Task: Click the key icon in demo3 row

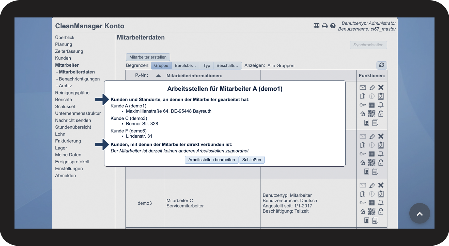Action: (363, 203)
